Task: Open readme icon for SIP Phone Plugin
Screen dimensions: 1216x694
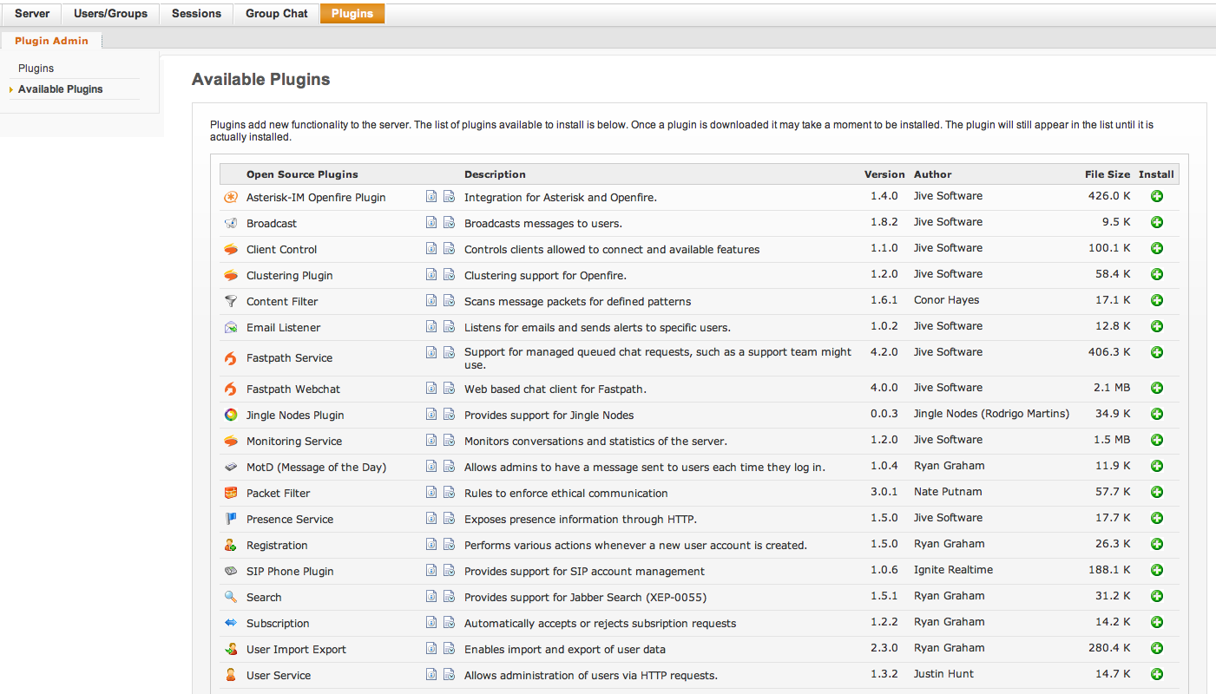Action: (x=431, y=571)
